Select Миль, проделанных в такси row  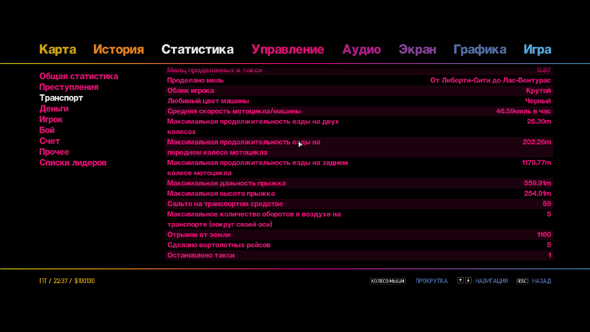359,70
